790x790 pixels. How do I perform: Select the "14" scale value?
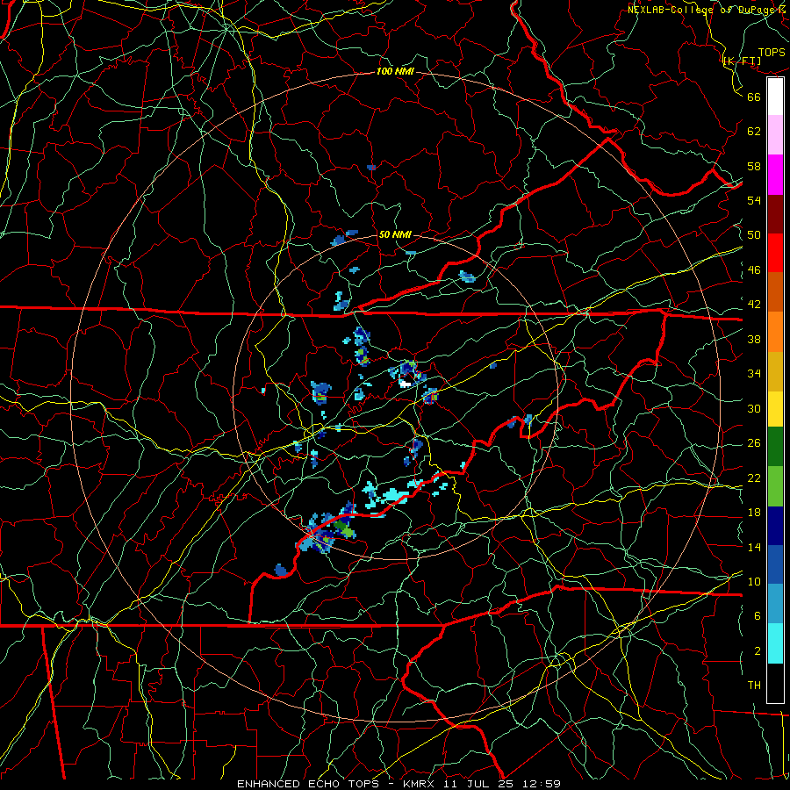tap(754, 547)
